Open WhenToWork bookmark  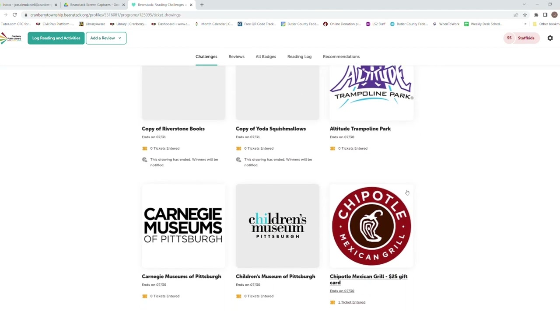click(x=446, y=24)
